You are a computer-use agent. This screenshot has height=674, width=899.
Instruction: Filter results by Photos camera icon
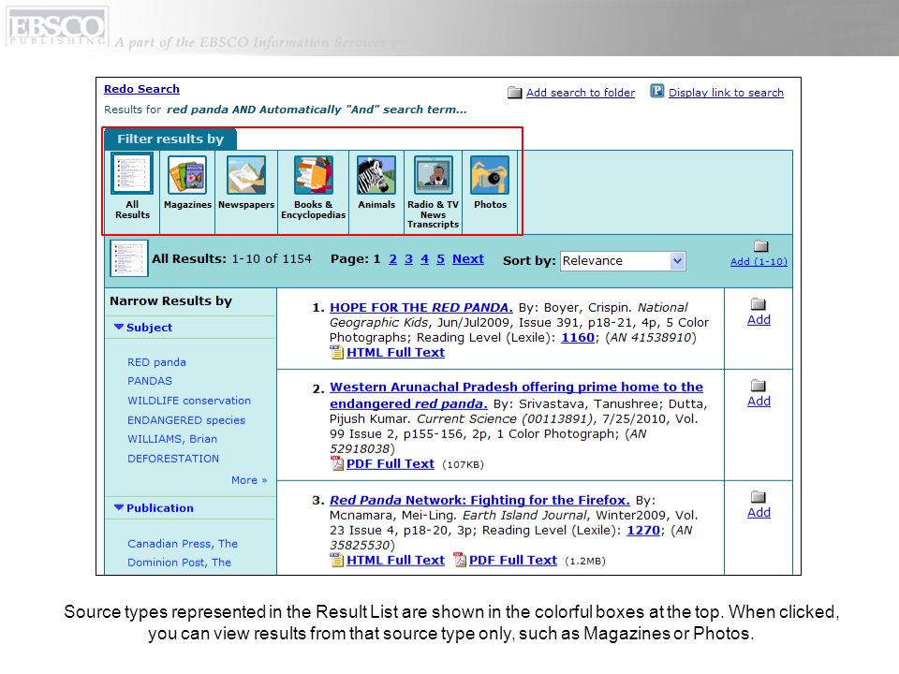(490, 175)
